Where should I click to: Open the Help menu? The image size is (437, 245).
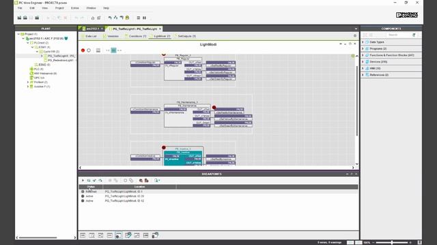click(x=107, y=8)
